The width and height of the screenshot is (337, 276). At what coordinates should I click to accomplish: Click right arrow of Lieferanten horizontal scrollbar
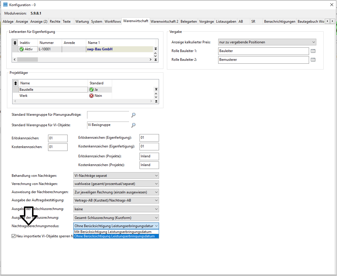(x=151, y=59)
